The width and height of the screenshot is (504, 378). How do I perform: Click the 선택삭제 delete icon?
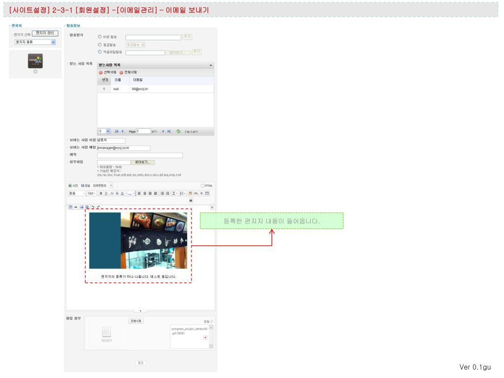pyautogui.click(x=100, y=73)
